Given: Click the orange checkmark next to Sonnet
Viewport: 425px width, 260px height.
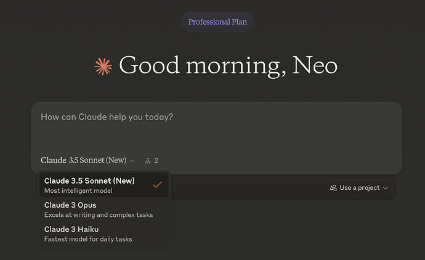Looking at the screenshot, I should point(157,185).
